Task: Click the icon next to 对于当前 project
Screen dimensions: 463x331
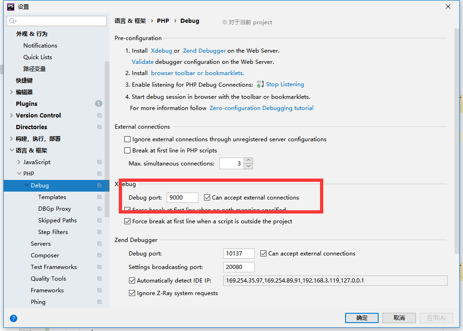Action: [x=225, y=22]
